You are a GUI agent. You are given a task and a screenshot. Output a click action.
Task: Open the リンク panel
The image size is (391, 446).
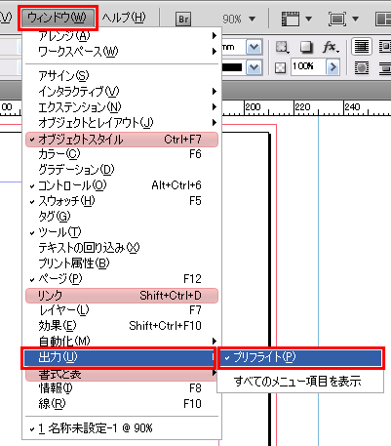[122, 296]
